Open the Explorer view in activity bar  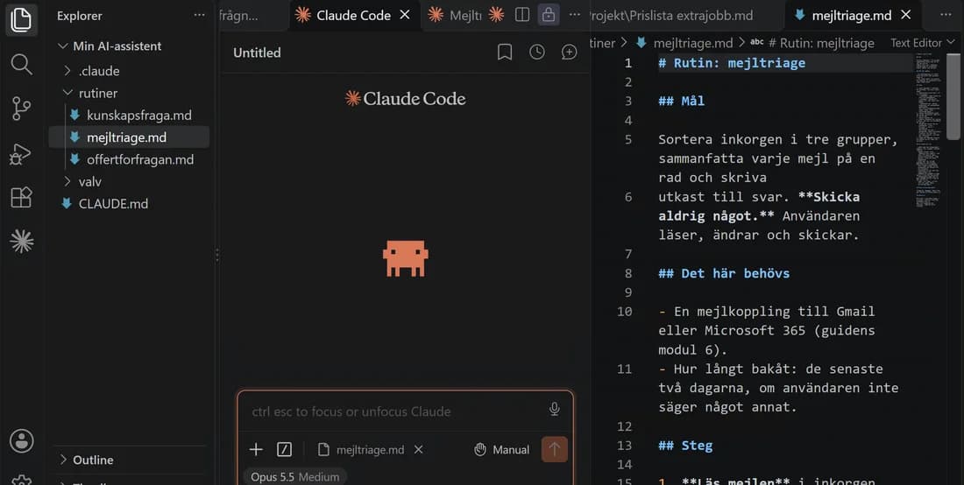click(x=22, y=19)
